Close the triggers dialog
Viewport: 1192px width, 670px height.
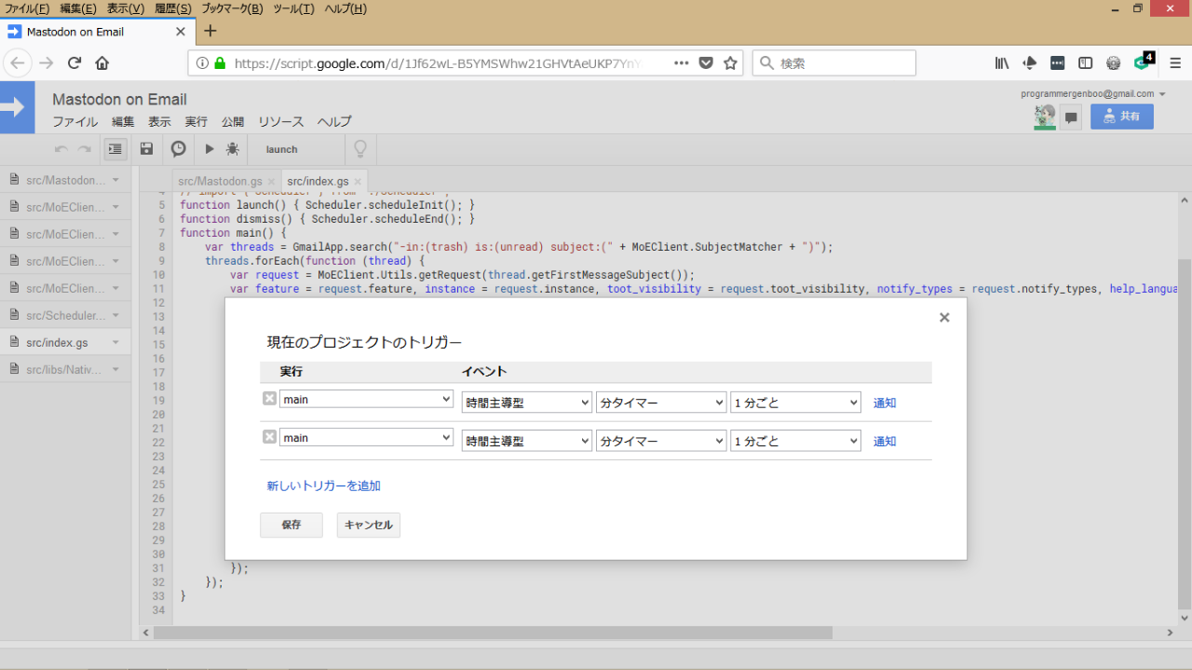click(944, 318)
